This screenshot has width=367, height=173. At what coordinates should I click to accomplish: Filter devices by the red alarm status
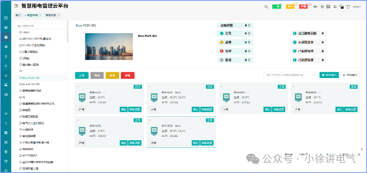point(127,76)
